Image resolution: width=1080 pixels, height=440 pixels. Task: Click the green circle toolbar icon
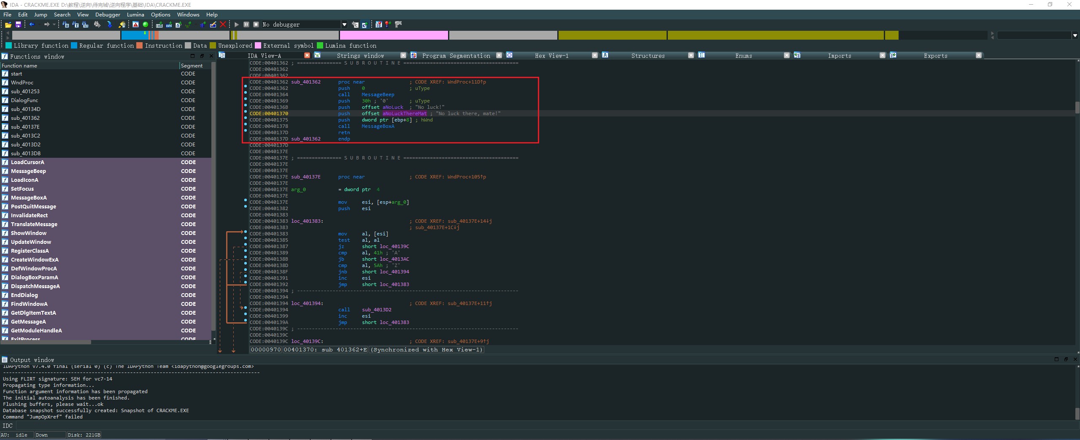pos(146,25)
